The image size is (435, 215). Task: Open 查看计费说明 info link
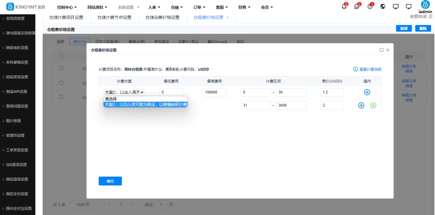367,69
